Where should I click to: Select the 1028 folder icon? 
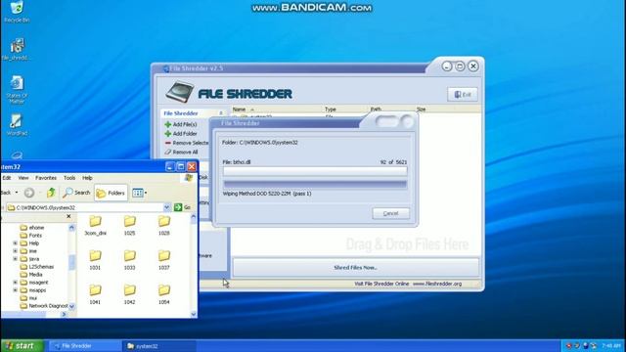(164, 226)
